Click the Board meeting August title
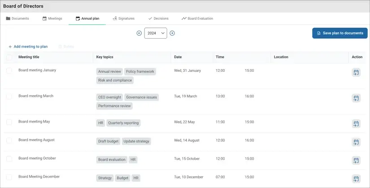370x188 pixels. click(x=36, y=140)
